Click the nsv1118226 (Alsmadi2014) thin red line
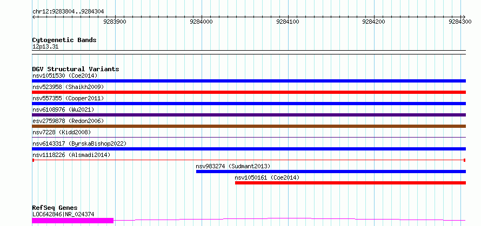The height and width of the screenshot is (226, 481). (249, 160)
